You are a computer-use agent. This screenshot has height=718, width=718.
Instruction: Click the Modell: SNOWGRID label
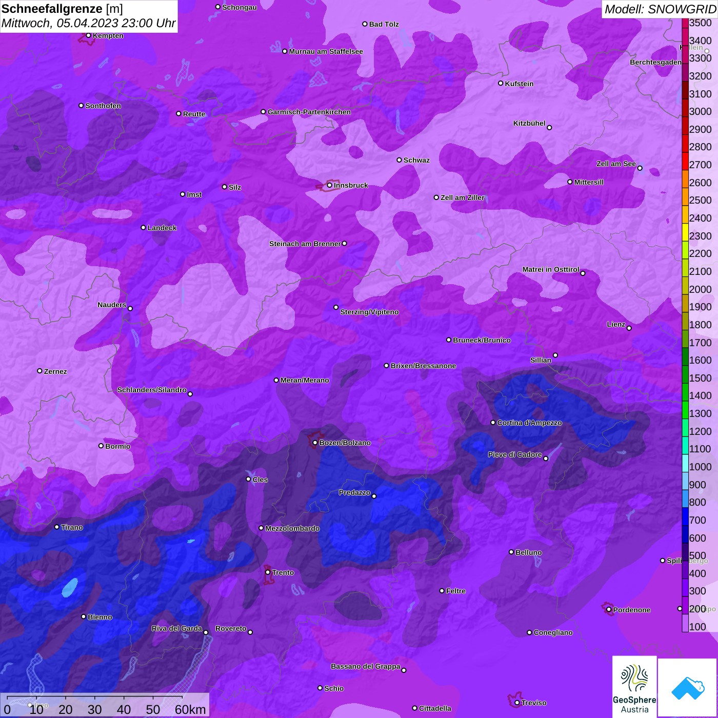pyautogui.click(x=660, y=9)
